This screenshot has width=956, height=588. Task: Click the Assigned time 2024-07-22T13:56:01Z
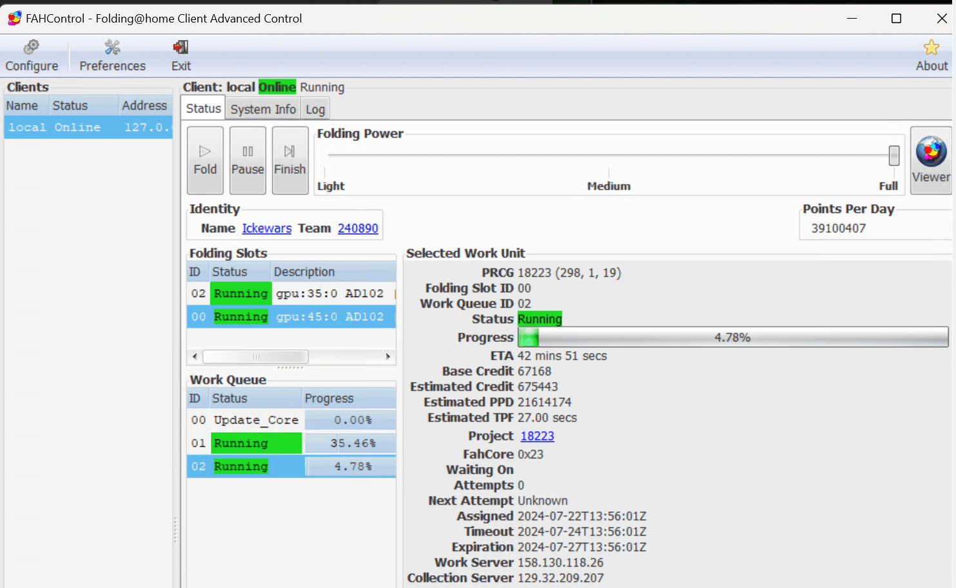[582, 516]
